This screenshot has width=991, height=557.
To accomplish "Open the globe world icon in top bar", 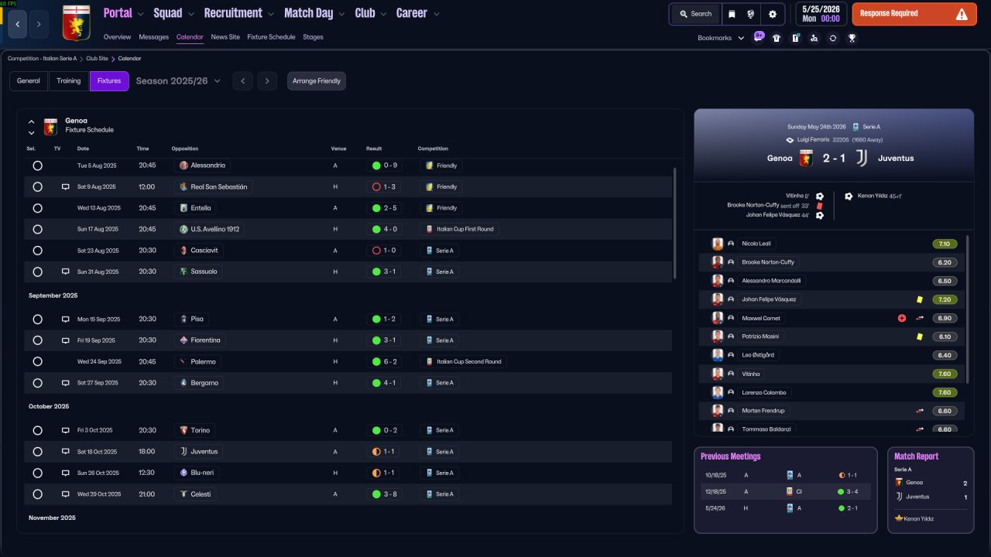I will pyautogui.click(x=751, y=14).
